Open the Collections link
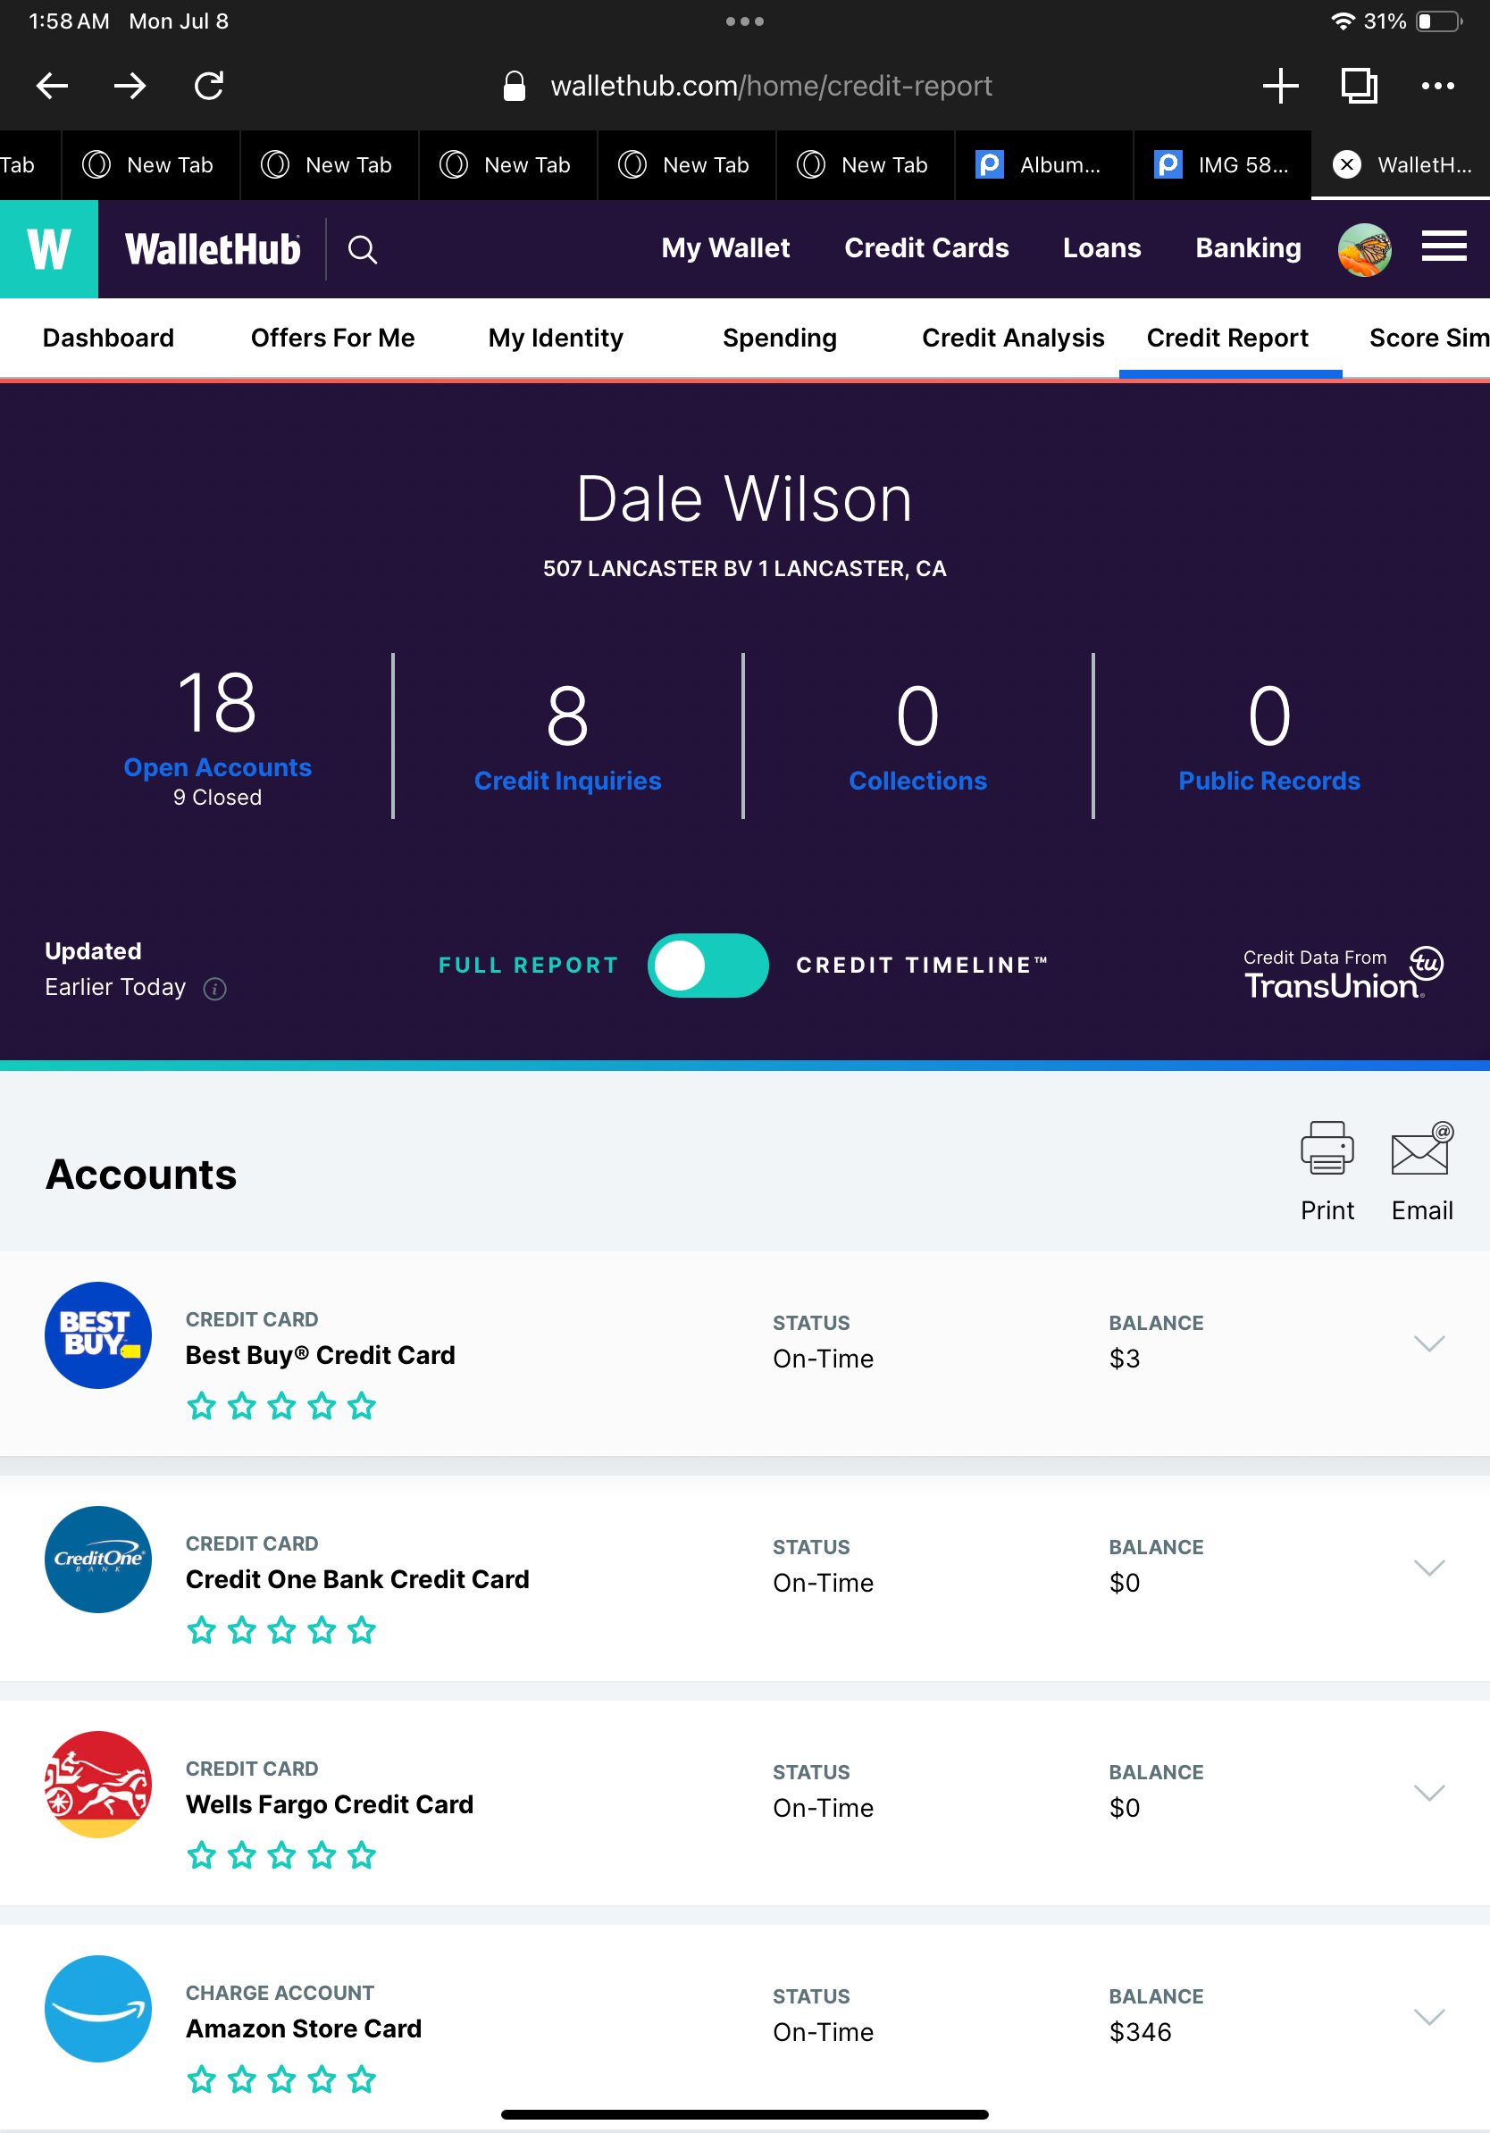This screenshot has height=2133, width=1490. pos(917,781)
